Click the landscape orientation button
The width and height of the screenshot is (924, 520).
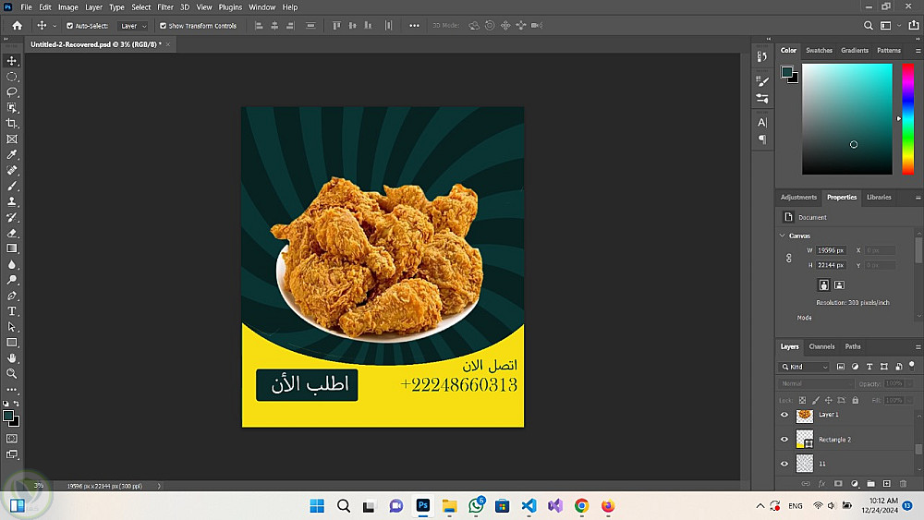[839, 285]
